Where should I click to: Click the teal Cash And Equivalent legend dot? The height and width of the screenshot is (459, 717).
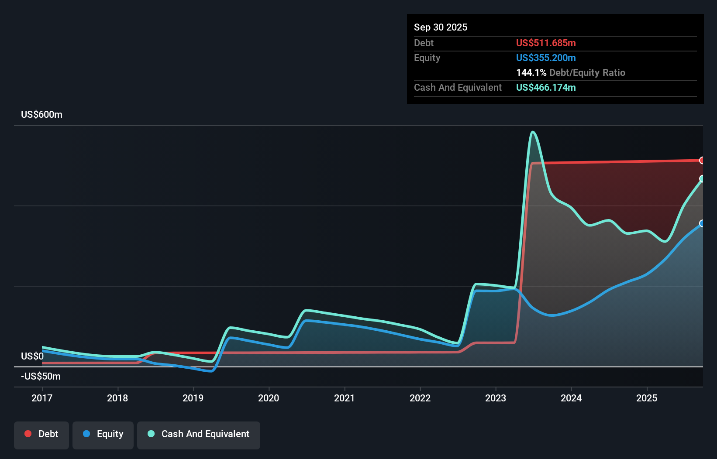click(x=151, y=434)
